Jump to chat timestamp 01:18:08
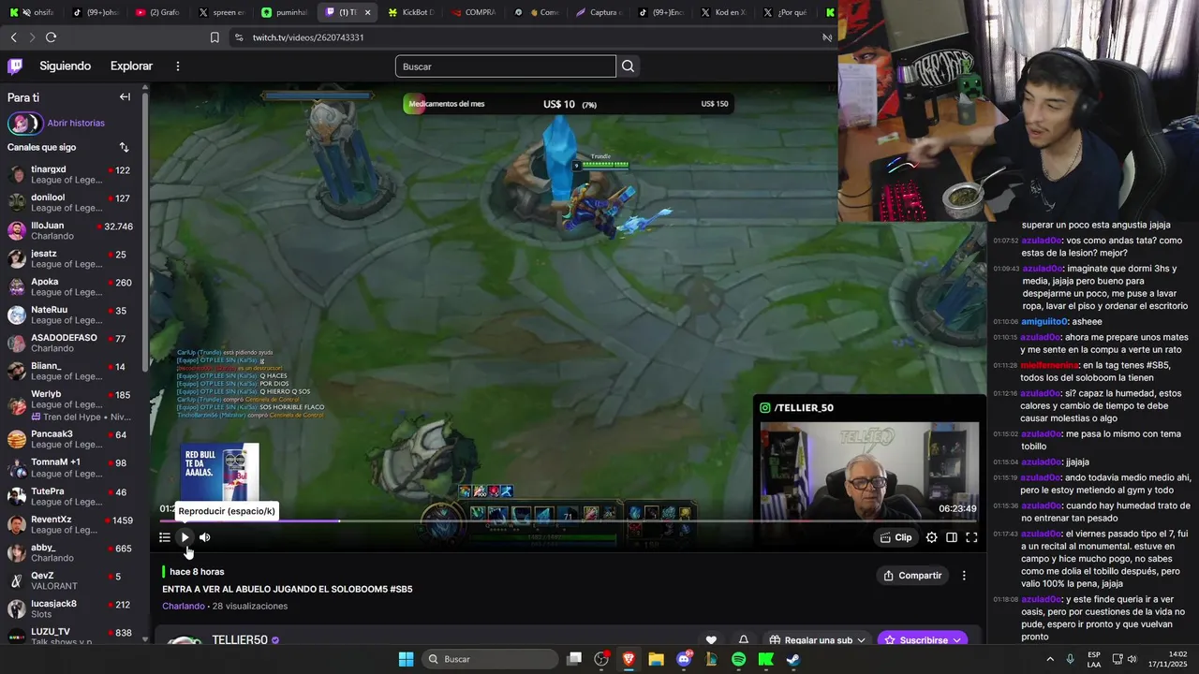The image size is (1199, 674). click(1005, 599)
